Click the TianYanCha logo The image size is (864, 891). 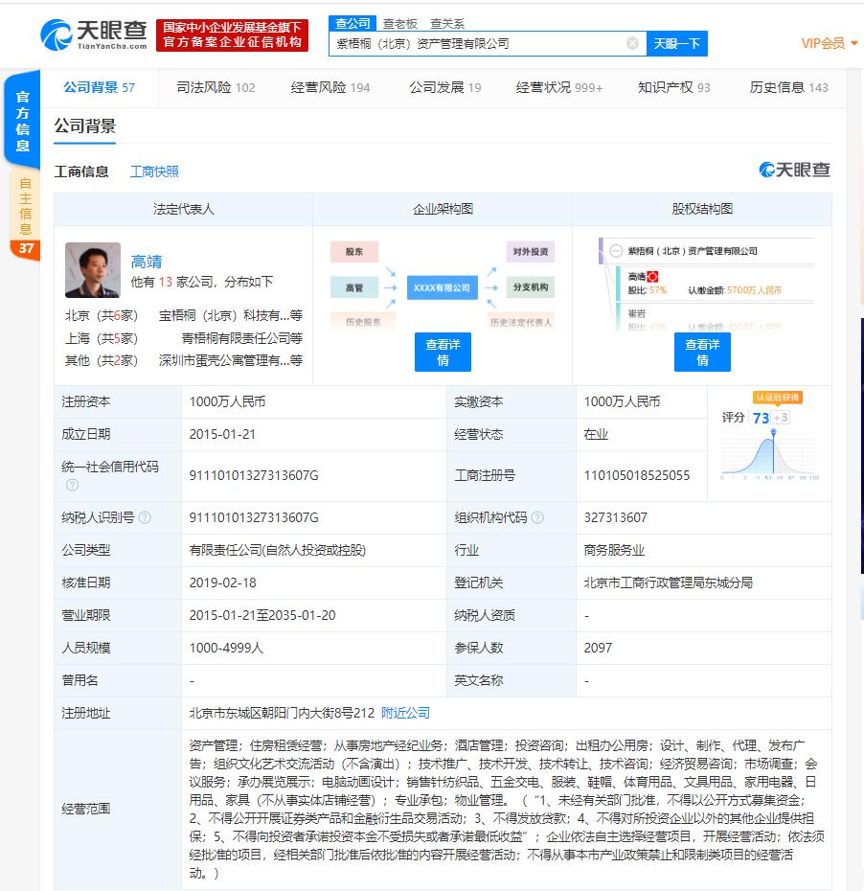coord(94,34)
